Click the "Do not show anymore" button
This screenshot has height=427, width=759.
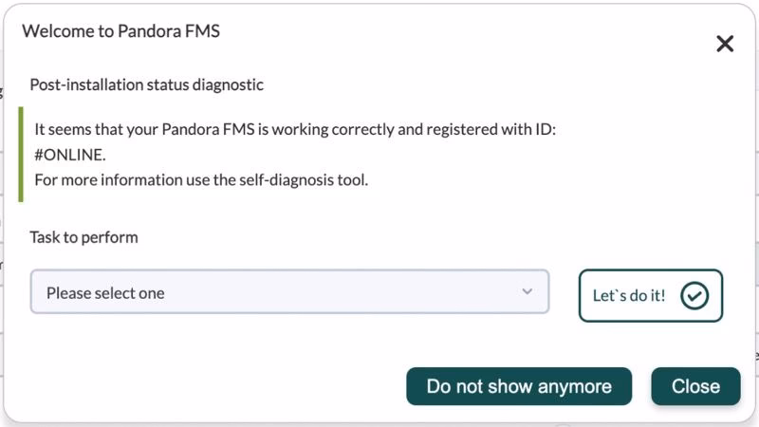pos(518,386)
